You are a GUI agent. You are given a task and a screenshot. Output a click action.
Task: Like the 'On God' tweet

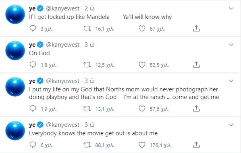pos(142,65)
